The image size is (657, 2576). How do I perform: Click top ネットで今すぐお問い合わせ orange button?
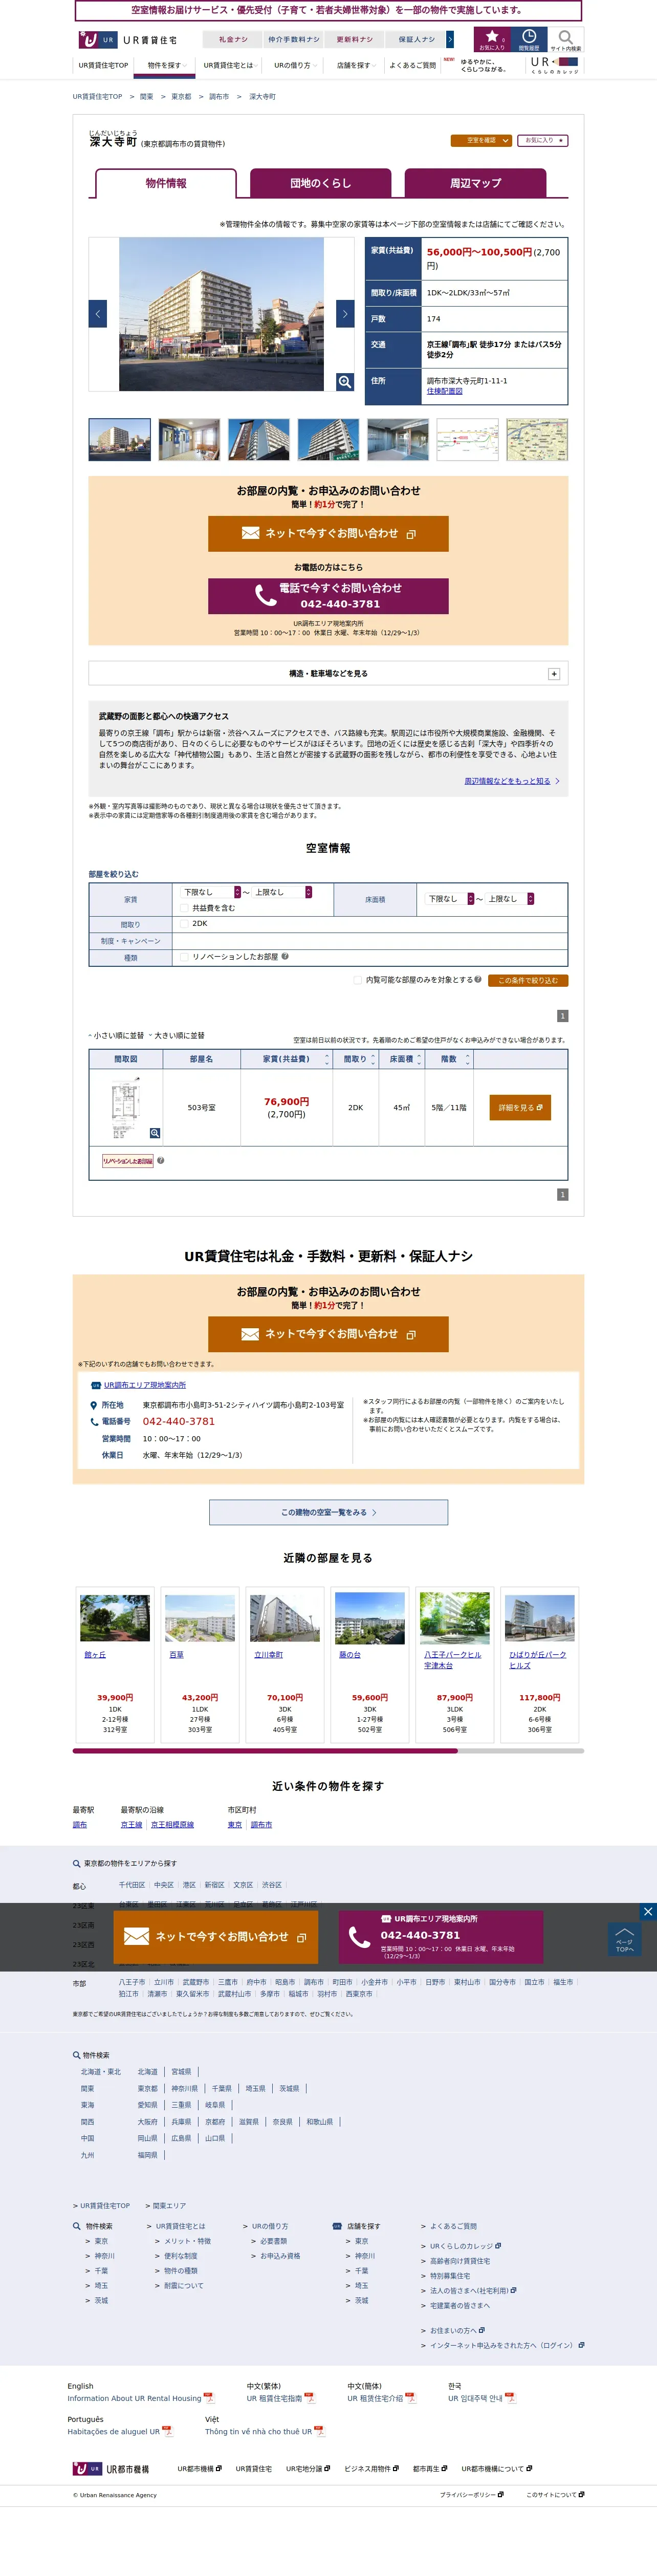coord(328,534)
